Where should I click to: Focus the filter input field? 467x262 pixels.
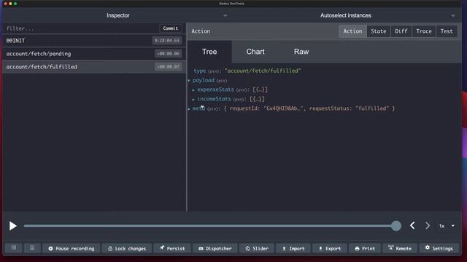point(81,28)
